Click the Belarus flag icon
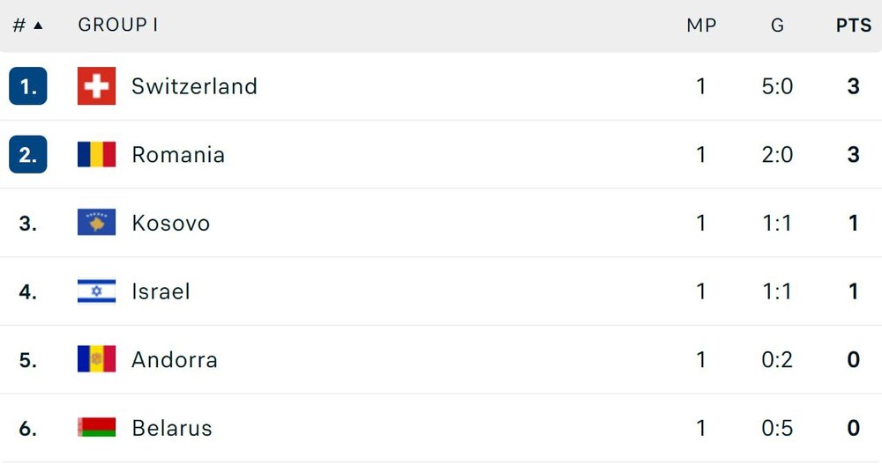 tap(96, 428)
